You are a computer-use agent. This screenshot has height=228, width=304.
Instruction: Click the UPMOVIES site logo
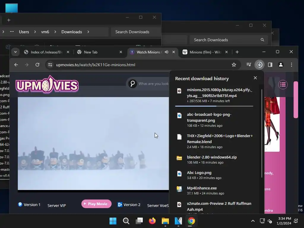tap(47, 85)
